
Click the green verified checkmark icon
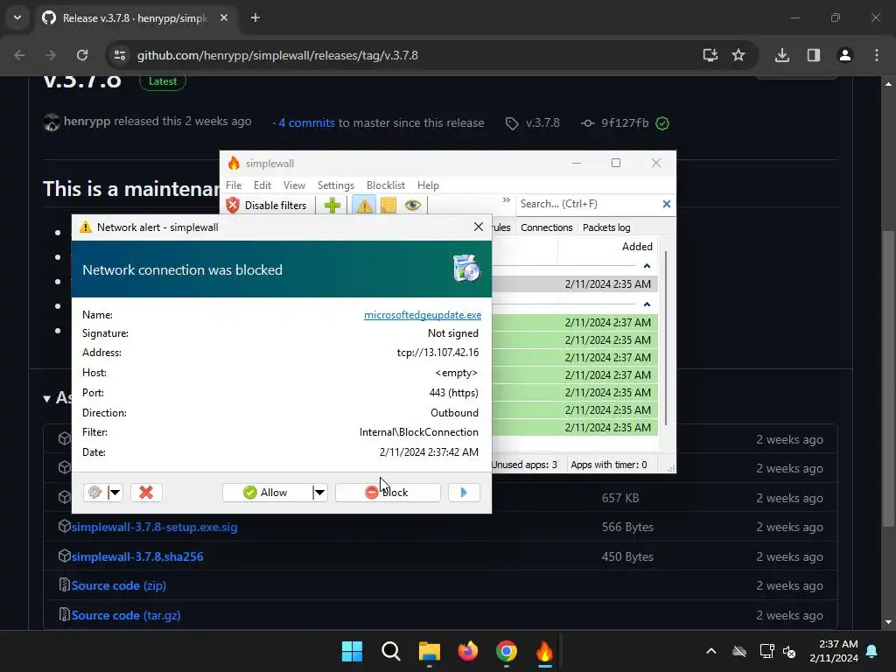[x=662, y=123]
